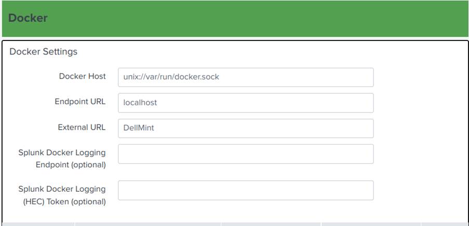The image size is (469, 226).
Task: Click empty area of the green header bar
Action: 260,18
